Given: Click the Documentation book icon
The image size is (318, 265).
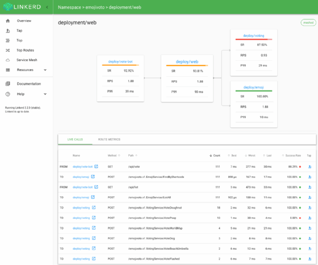Looking at the screenshot, I should [x=8, y=84].
